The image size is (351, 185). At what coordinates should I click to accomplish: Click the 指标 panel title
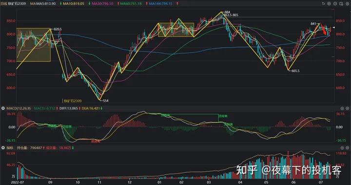pyautogui.click(x=10, y=148)
